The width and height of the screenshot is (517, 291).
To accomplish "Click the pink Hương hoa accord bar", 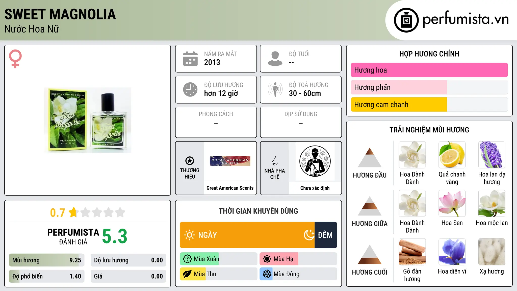I will [429, 70].
